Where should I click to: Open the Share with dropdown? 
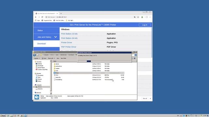point(51,58)
